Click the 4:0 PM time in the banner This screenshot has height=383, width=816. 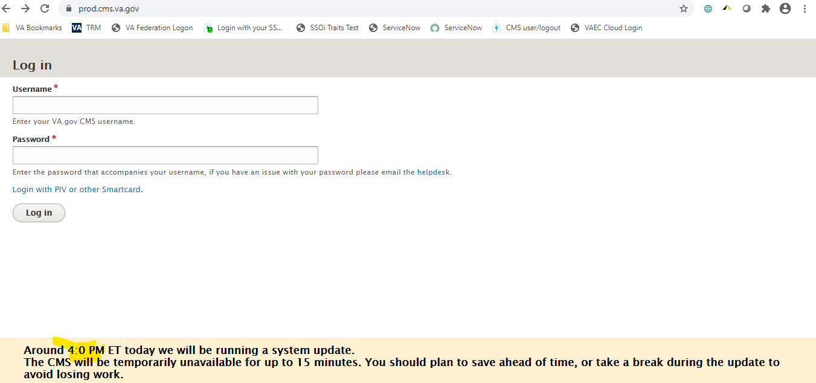tap(86, 350)
